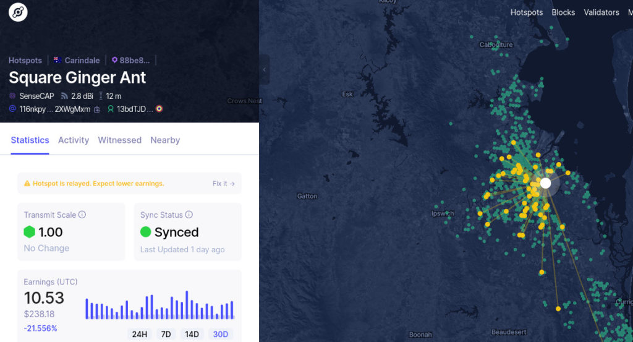Select the green hexagon Transmit Scale indicator
The height and width of the screenshot is (342, 633).
30,232
